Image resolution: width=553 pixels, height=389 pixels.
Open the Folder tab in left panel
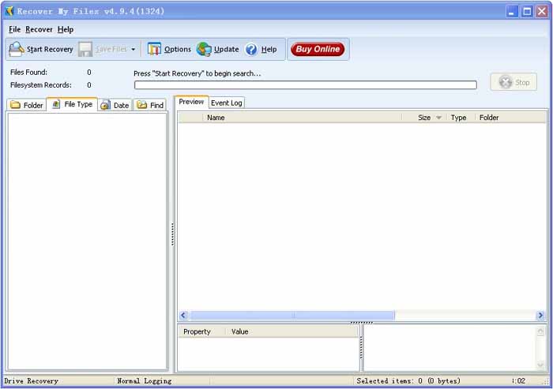coord(26,105)
